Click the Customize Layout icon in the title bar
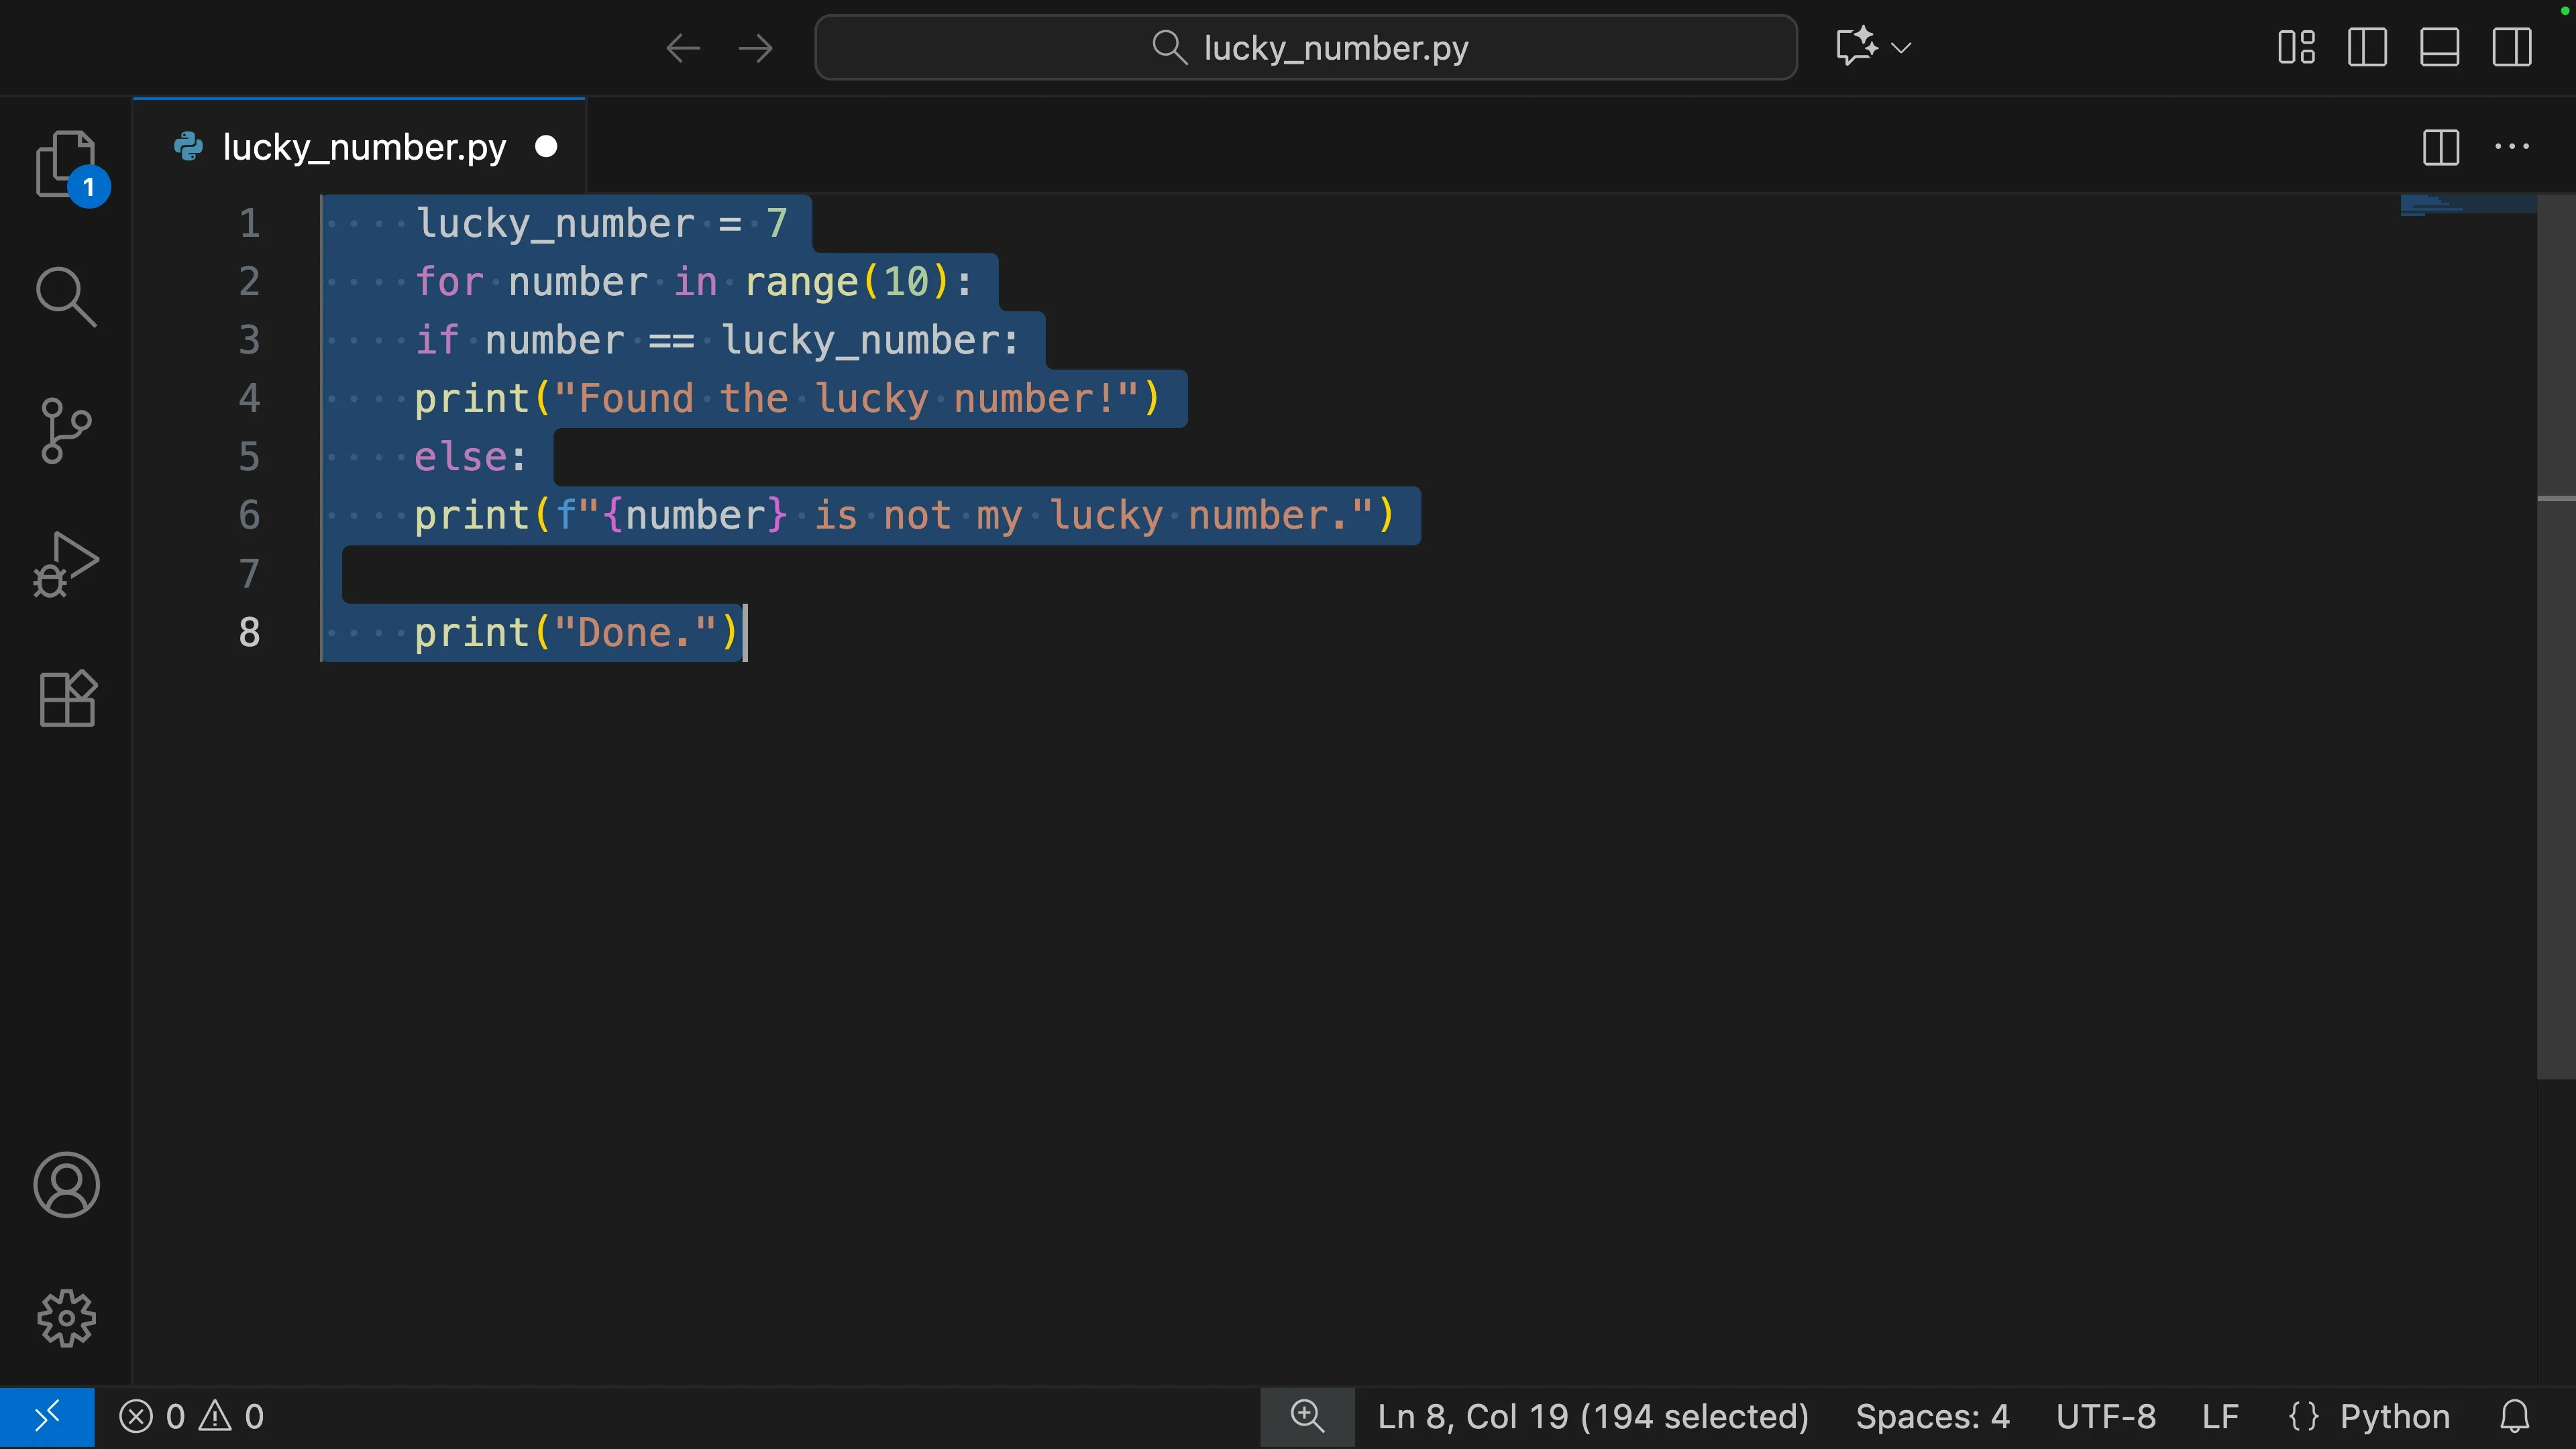 tap(2296, 47)
